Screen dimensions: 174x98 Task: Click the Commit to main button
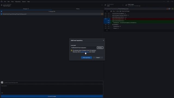tap(52, 96)
